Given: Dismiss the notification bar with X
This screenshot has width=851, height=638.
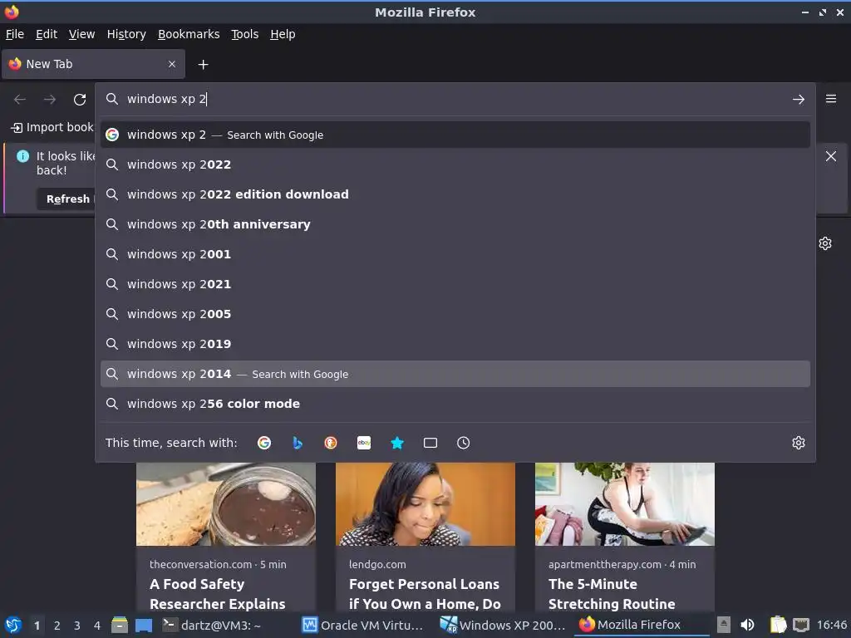Looking at the screenshot, I should point(831,156).
